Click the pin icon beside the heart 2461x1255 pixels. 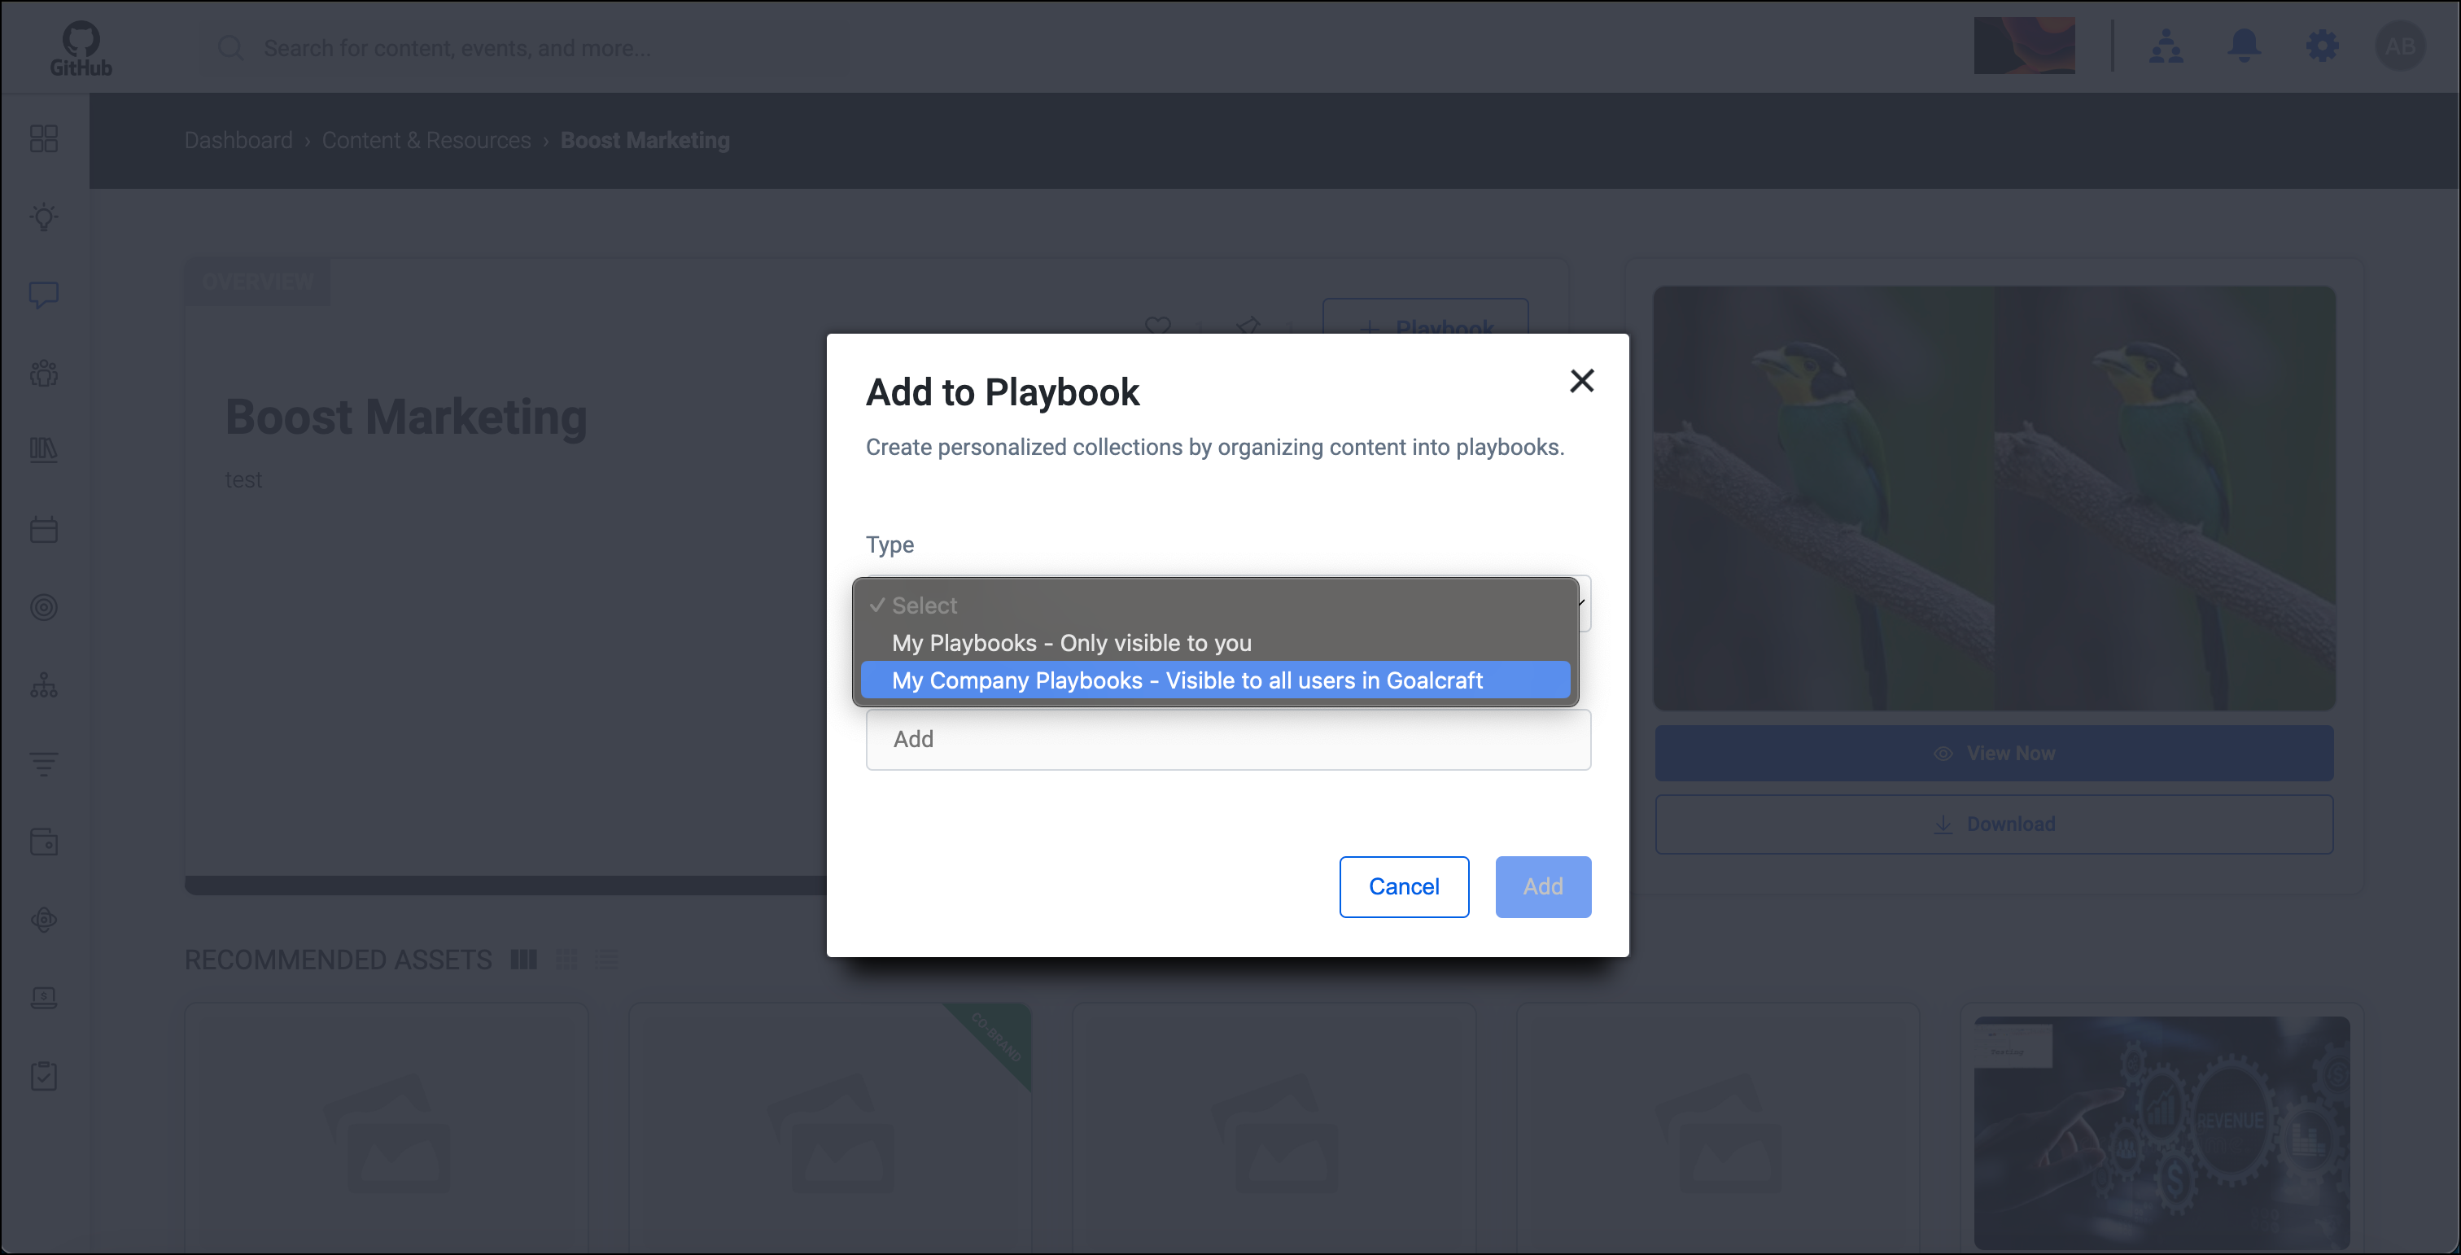click(x=1248, y=326)
